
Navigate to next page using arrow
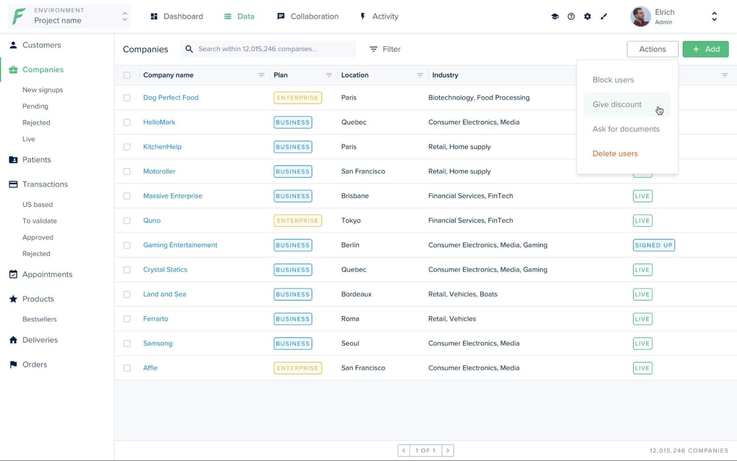coord(448,450)
